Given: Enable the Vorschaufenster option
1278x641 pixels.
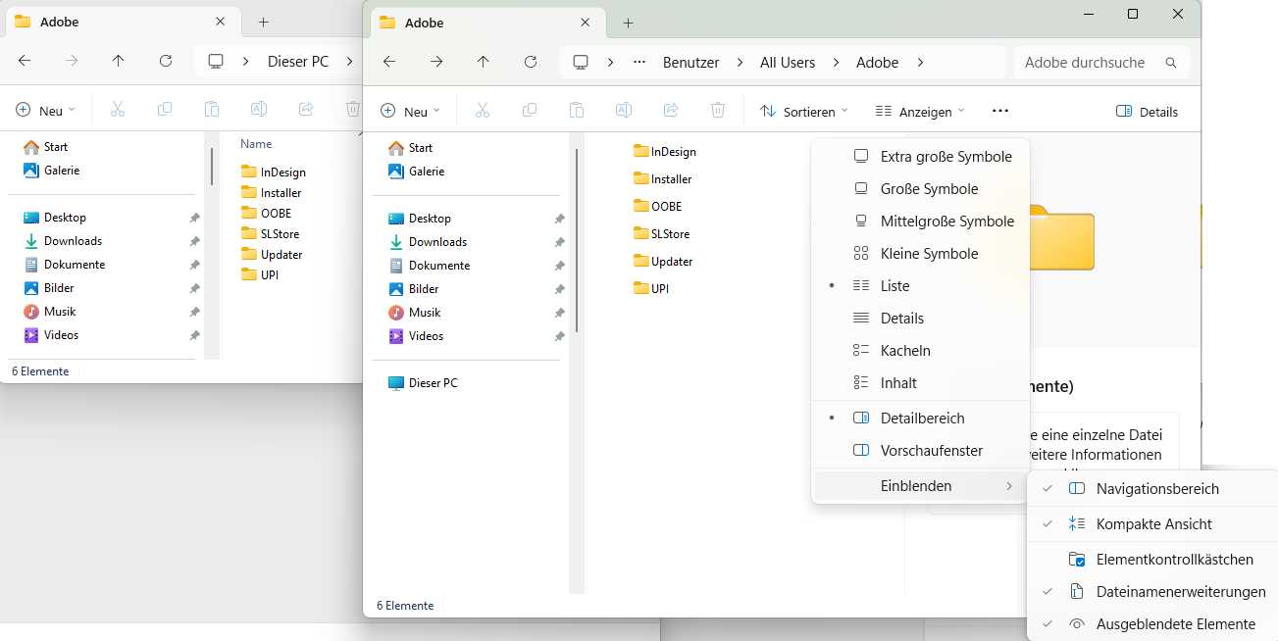Looking at the screenshot, I should point(920,450).
